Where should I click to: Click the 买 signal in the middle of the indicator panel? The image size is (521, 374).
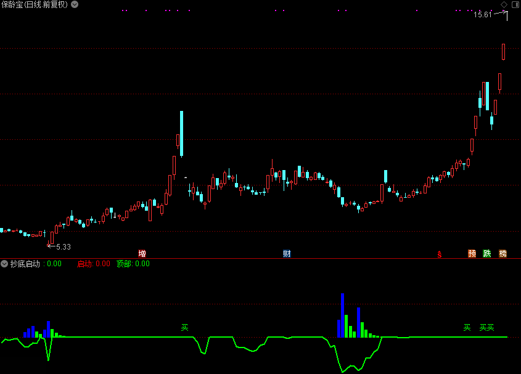point(185,328)
